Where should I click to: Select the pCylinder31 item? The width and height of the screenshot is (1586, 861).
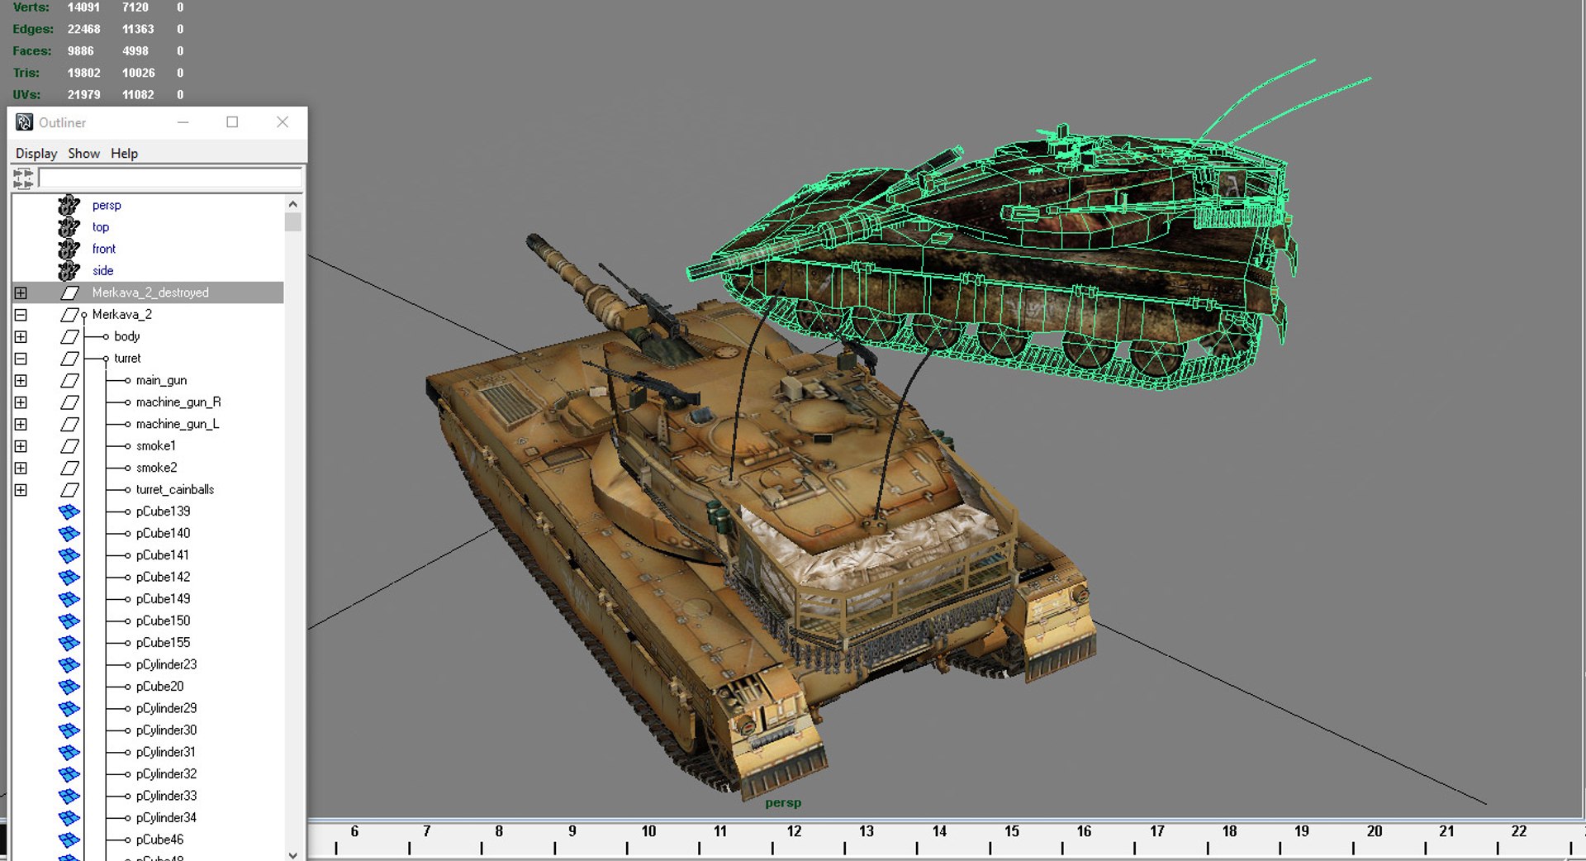tap(166, 752)
